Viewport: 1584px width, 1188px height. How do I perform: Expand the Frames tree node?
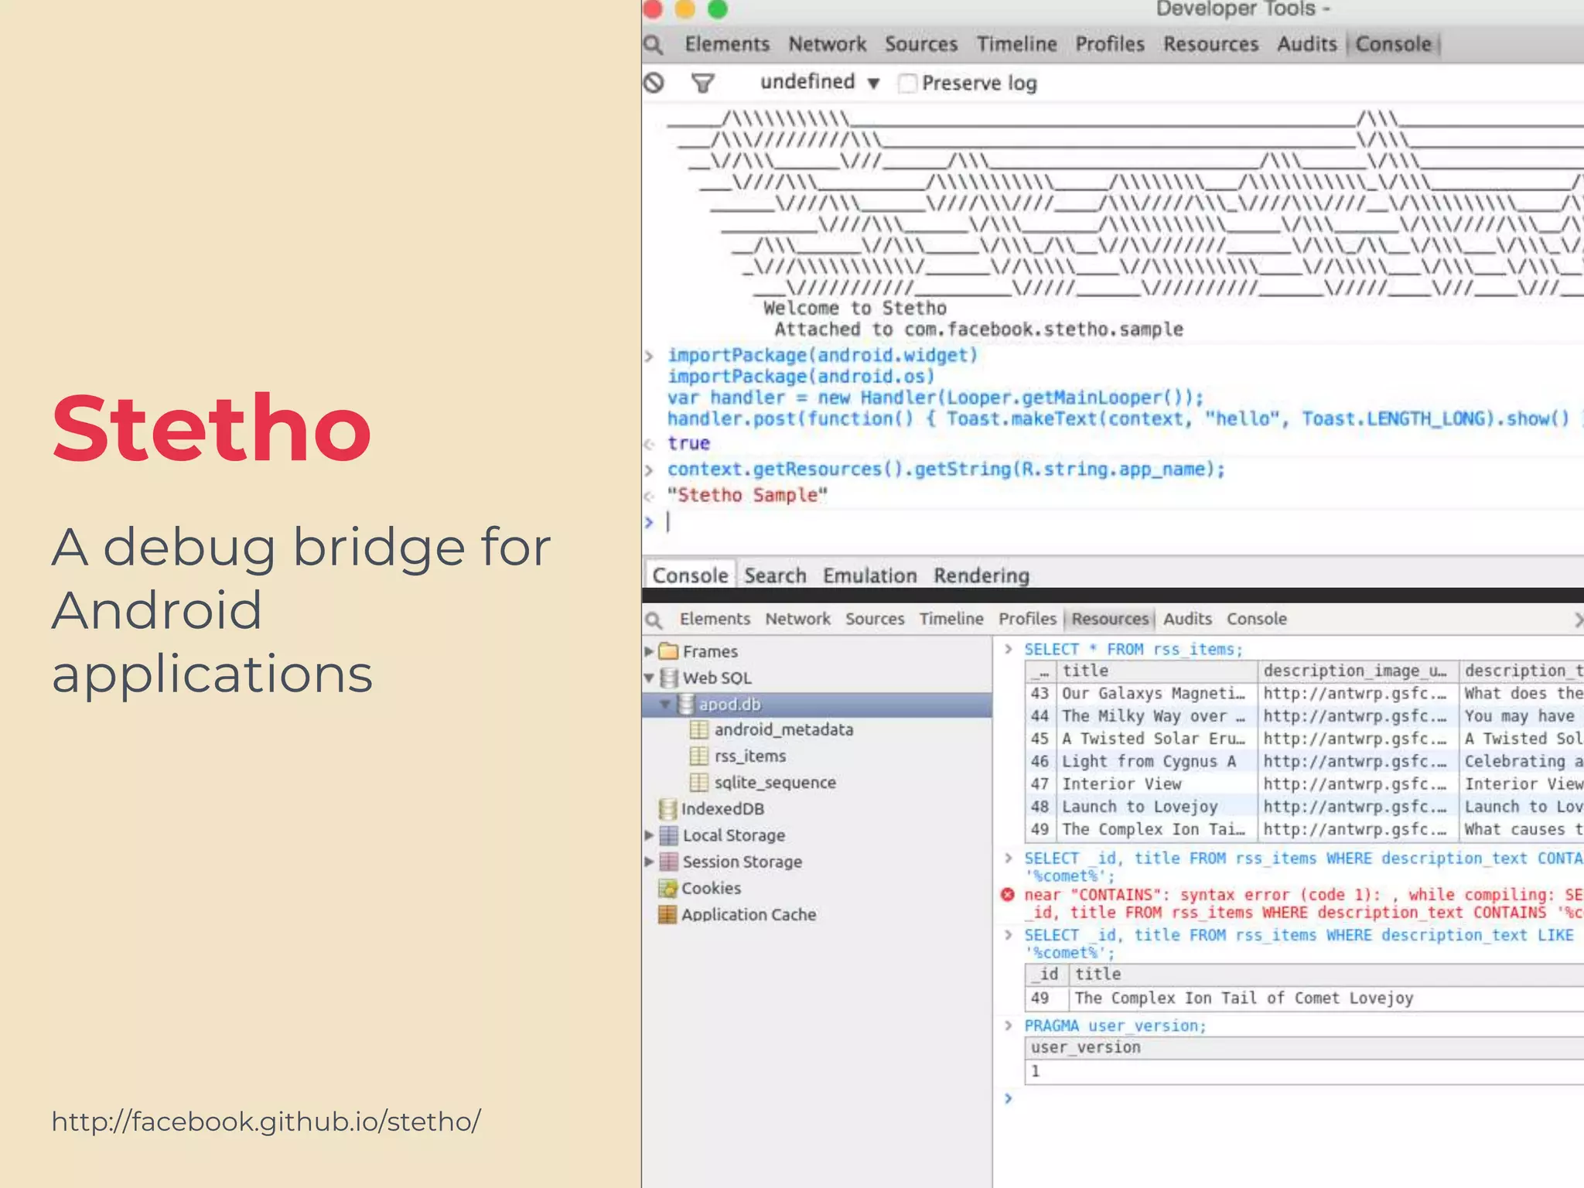[x=650, y=651]
